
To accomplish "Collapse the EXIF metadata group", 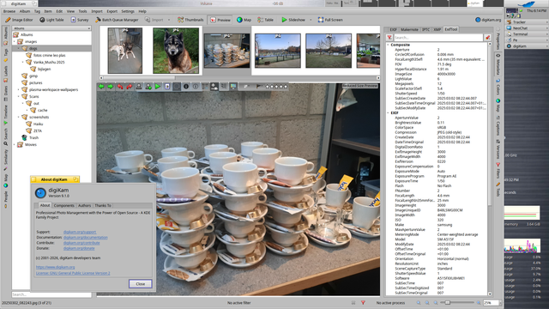I will click(388, 112).
